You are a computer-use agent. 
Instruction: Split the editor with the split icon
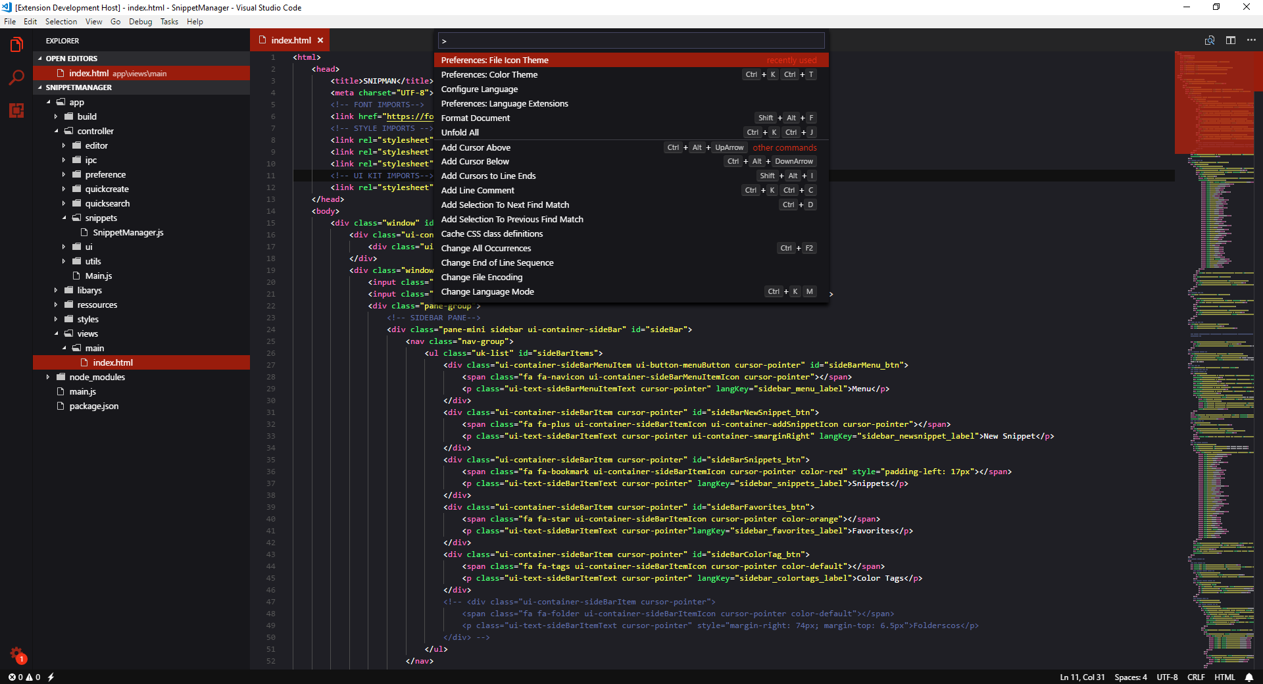1231,40
